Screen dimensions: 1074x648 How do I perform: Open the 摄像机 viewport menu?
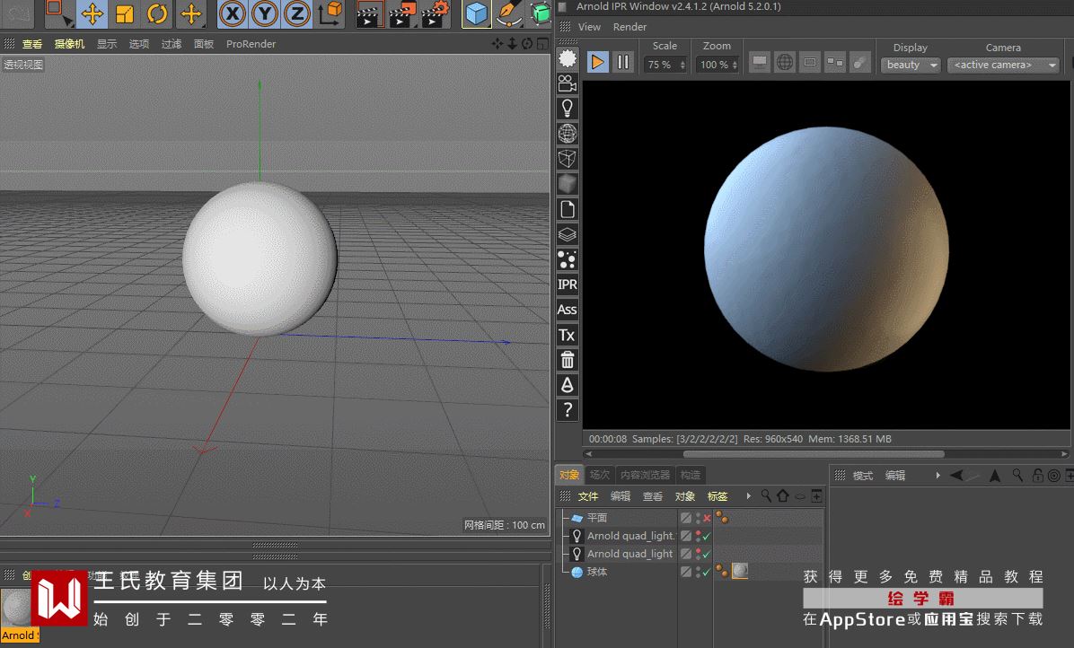point(69,44)
